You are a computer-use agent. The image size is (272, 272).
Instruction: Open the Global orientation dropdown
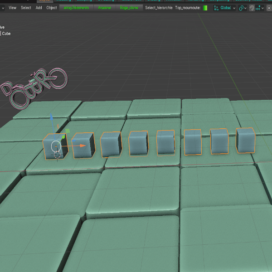[x=224, y=8]
